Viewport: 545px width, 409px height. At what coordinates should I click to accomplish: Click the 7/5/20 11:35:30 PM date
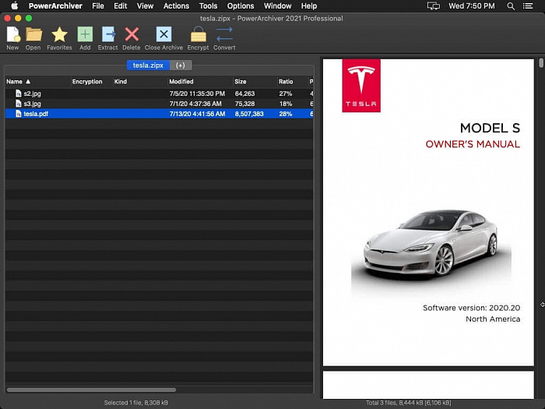coord(197,93)
